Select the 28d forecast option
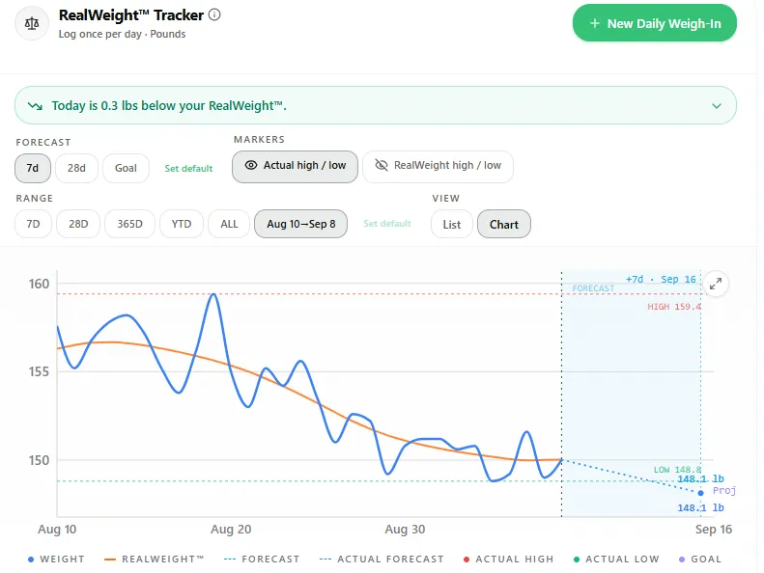 tap(76, 169)
